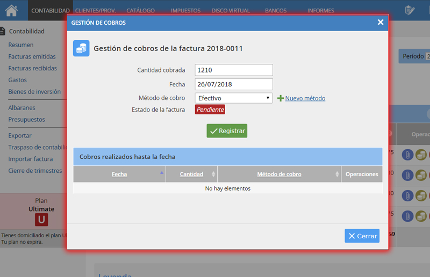Click the green plus icon beside Nuevo método
Viewport: 430px width, 277px height.
pos(280,98)
